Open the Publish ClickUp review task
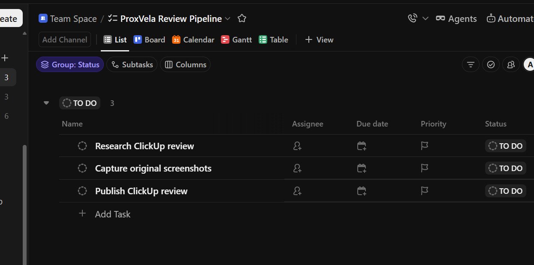 point(141,191)
